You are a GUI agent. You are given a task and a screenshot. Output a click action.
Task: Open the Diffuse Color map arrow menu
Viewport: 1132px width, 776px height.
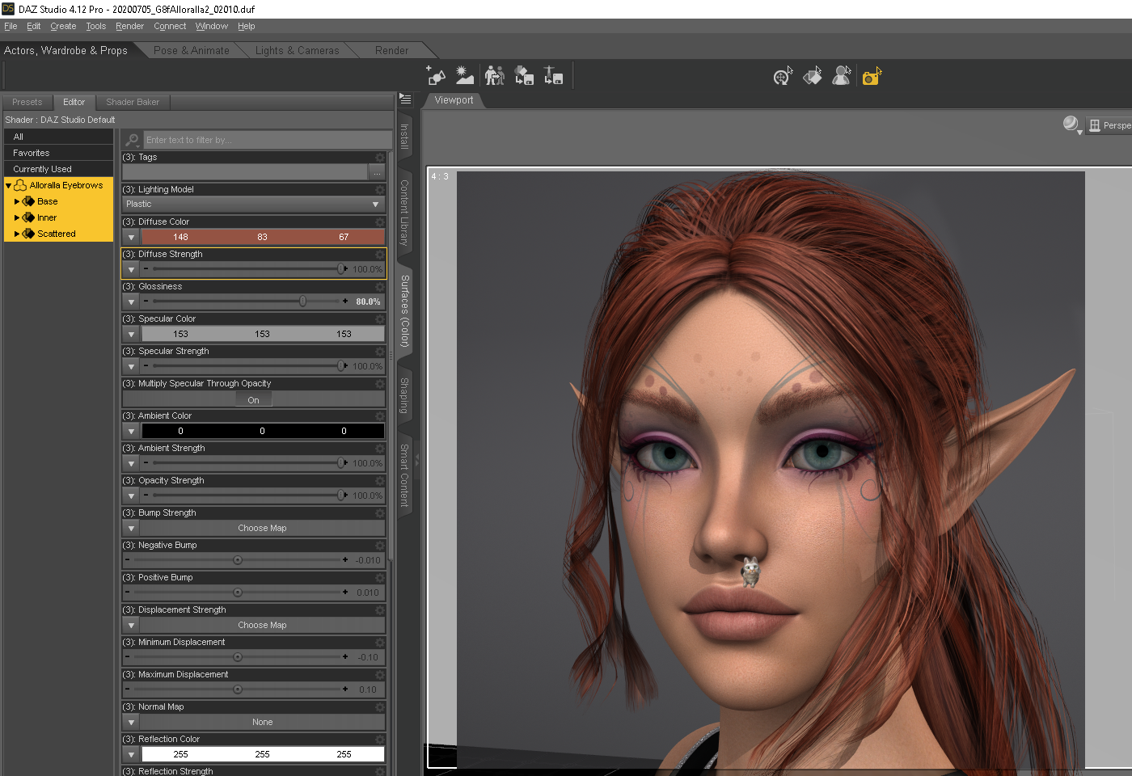pyautogui.click(x=131, y=237)
